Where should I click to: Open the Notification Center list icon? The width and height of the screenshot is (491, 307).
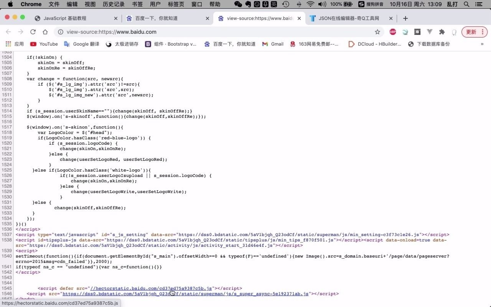click(x=479, y=4)
